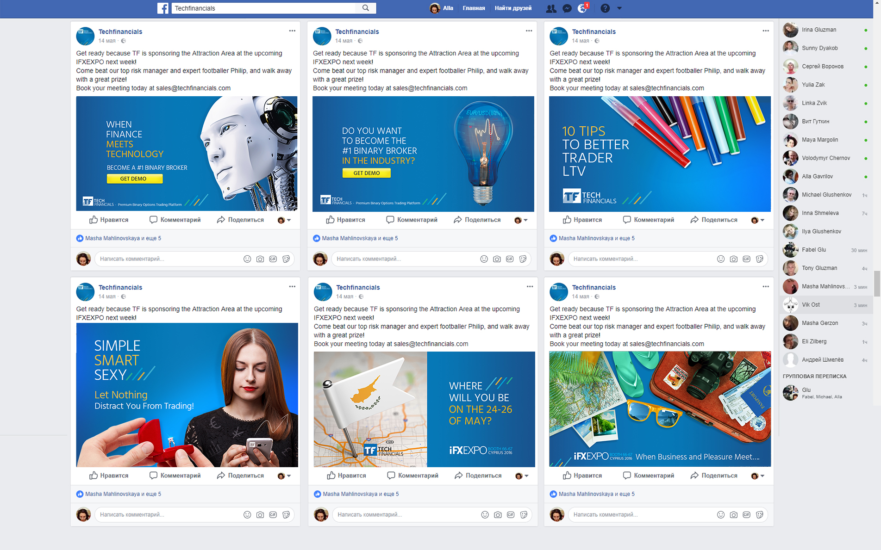The height and width of the screenshot is (550, 881).
Task: Open the friend requests icon
Action: (x=551, y=8)
